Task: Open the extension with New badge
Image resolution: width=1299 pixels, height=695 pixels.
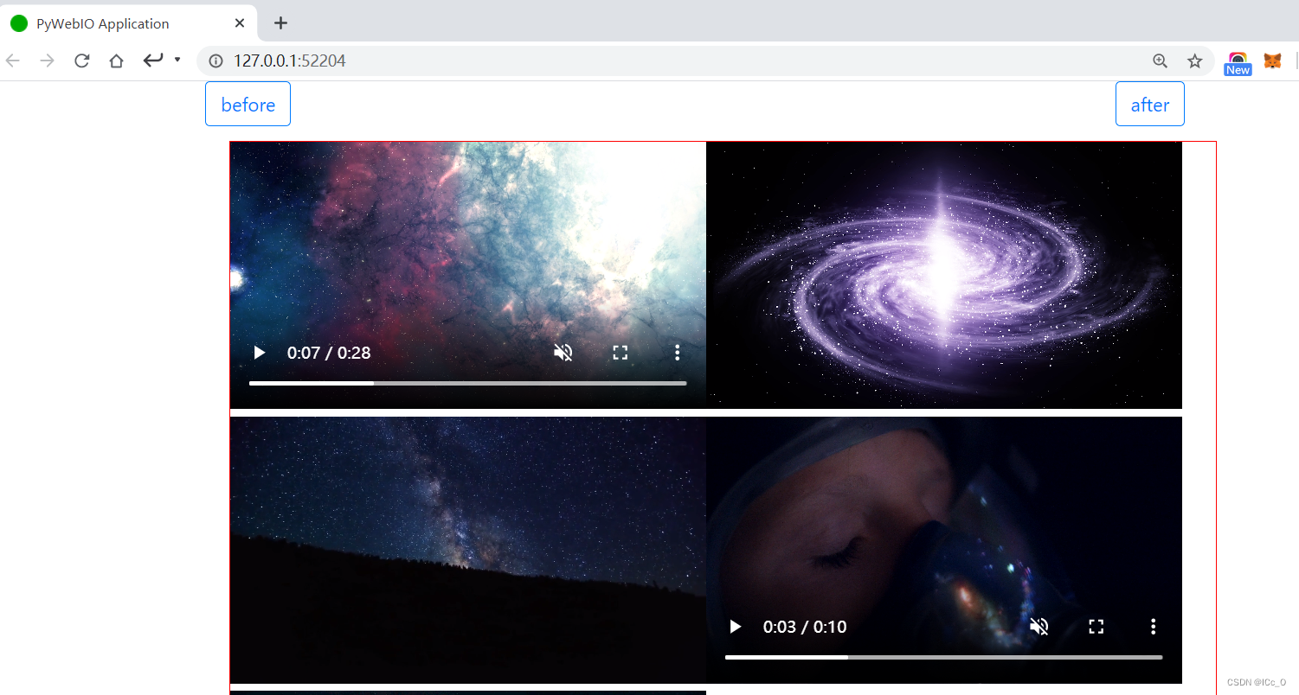Action: click(1238, 63)
